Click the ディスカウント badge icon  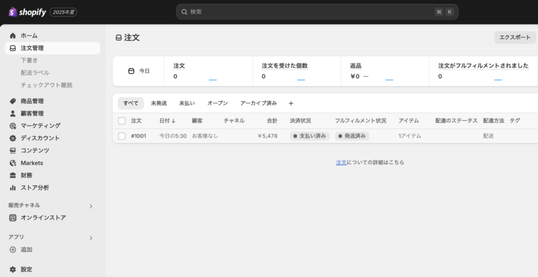coord(13,138)
